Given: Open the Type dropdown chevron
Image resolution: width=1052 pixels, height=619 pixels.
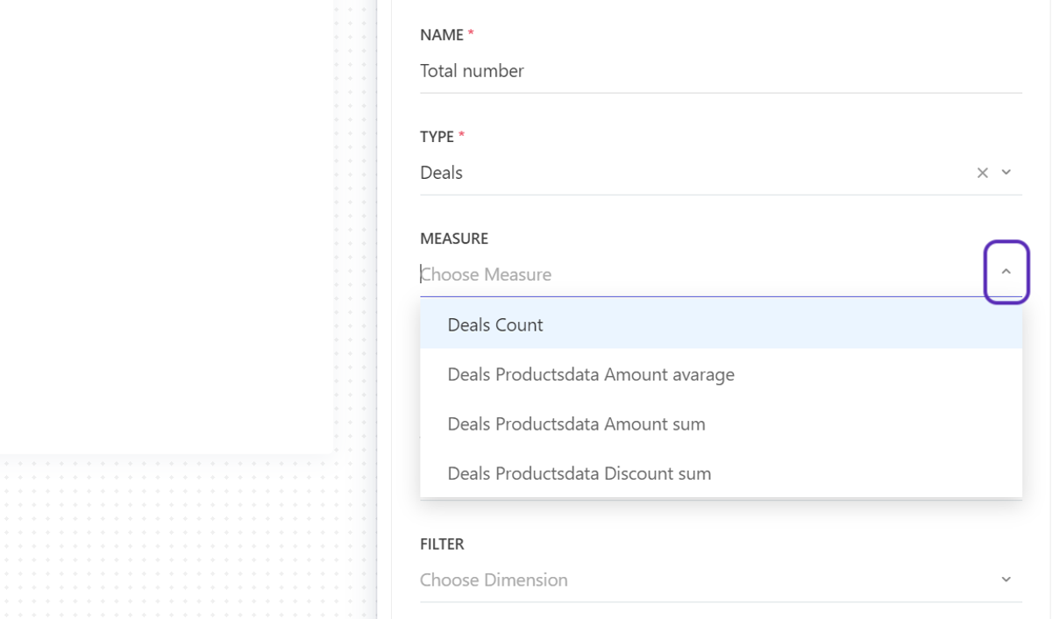Looking at the screenshot, I should point(1006,173).
